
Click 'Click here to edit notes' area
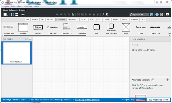pyautogui.click(x=144, y=50)
